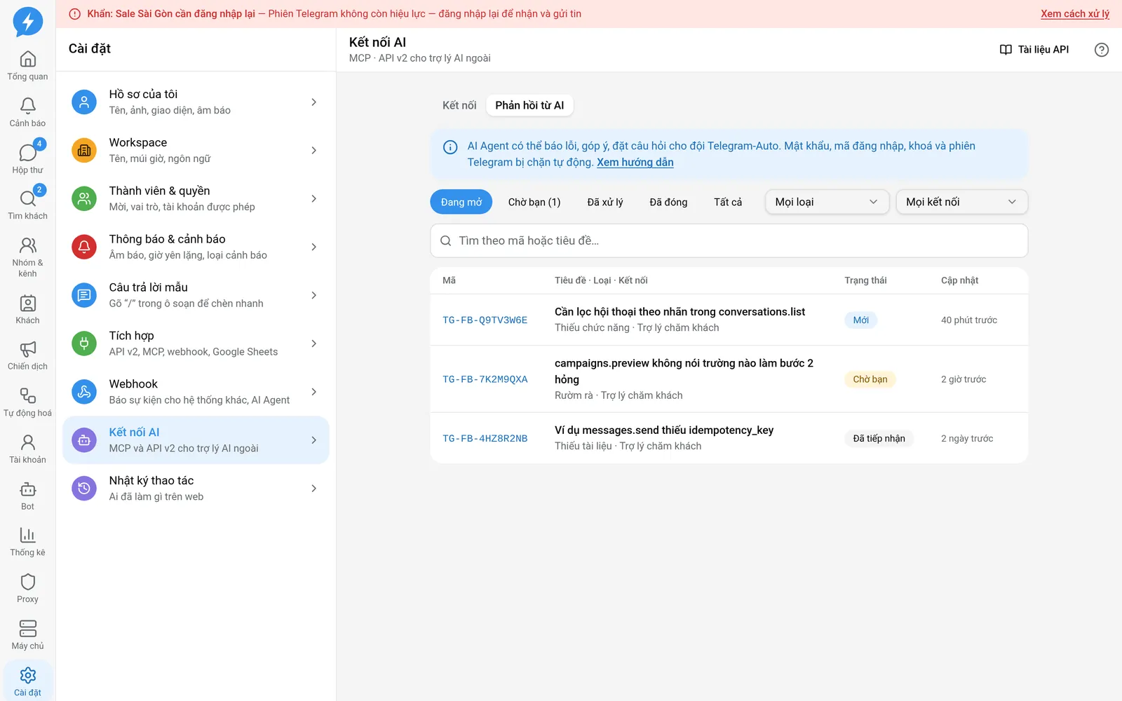The width and height of the screenshot is (1122, 701).
Task: Open Proxy shield icon
Action: pos(27,589)
